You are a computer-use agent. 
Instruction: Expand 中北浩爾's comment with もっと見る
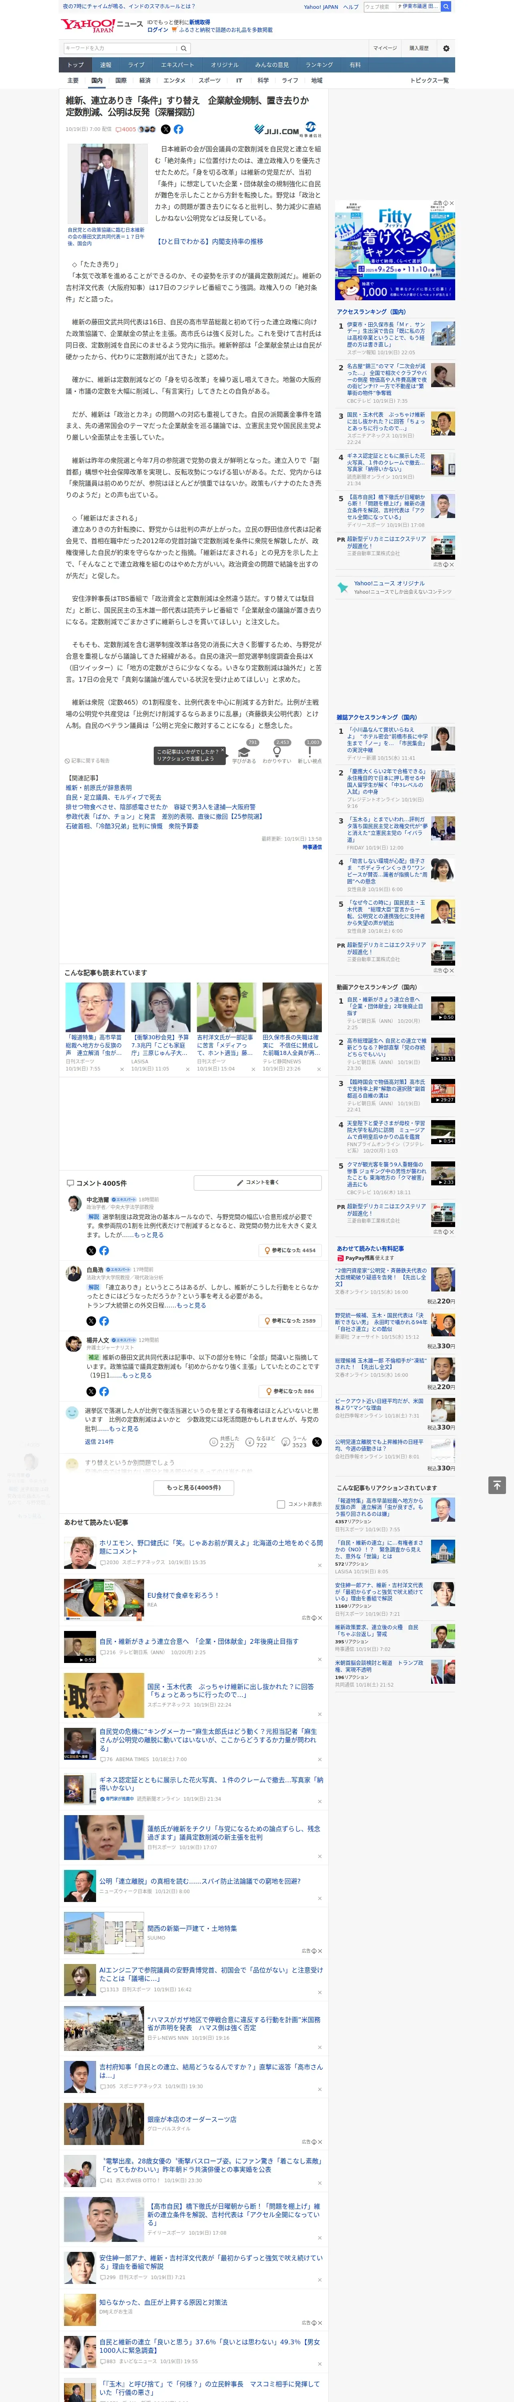[x=149, y=1235]
